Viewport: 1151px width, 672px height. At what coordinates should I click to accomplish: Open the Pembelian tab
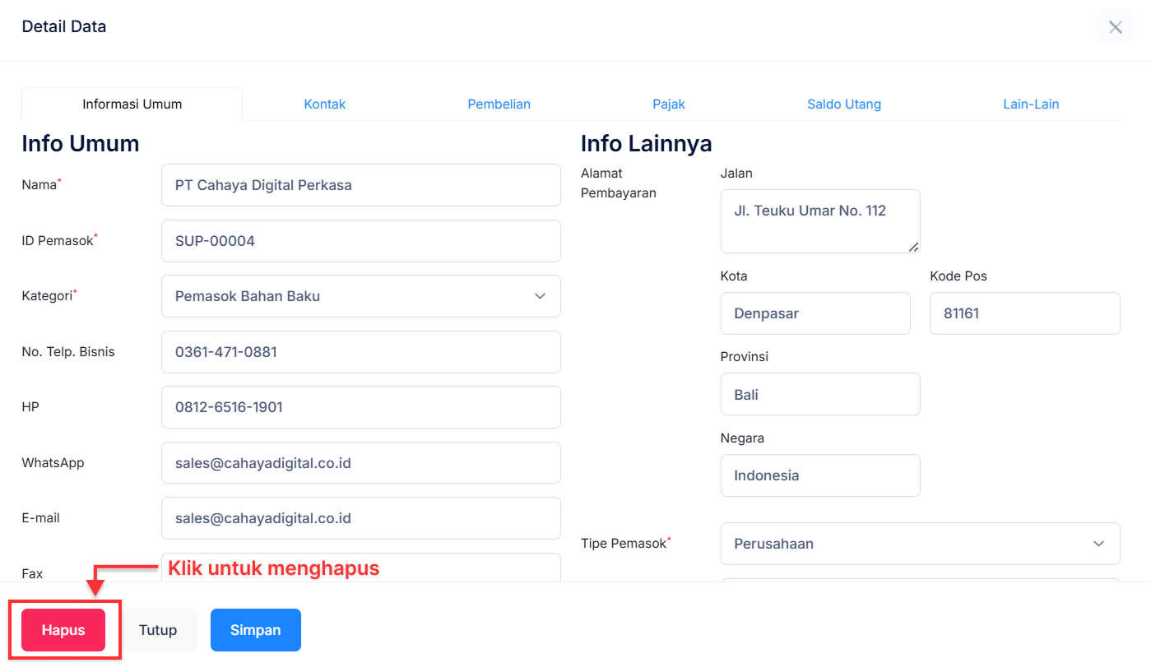(x=499, y=104)
